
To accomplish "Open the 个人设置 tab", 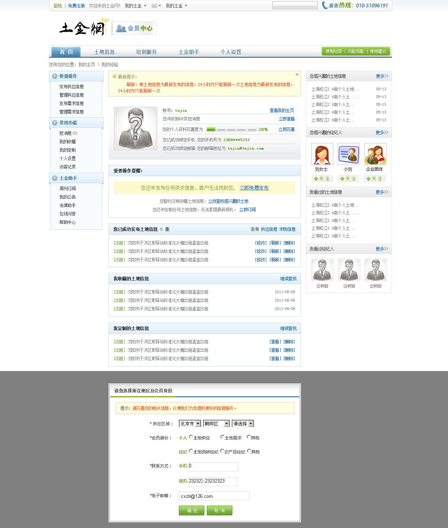I will click(231, 52).
